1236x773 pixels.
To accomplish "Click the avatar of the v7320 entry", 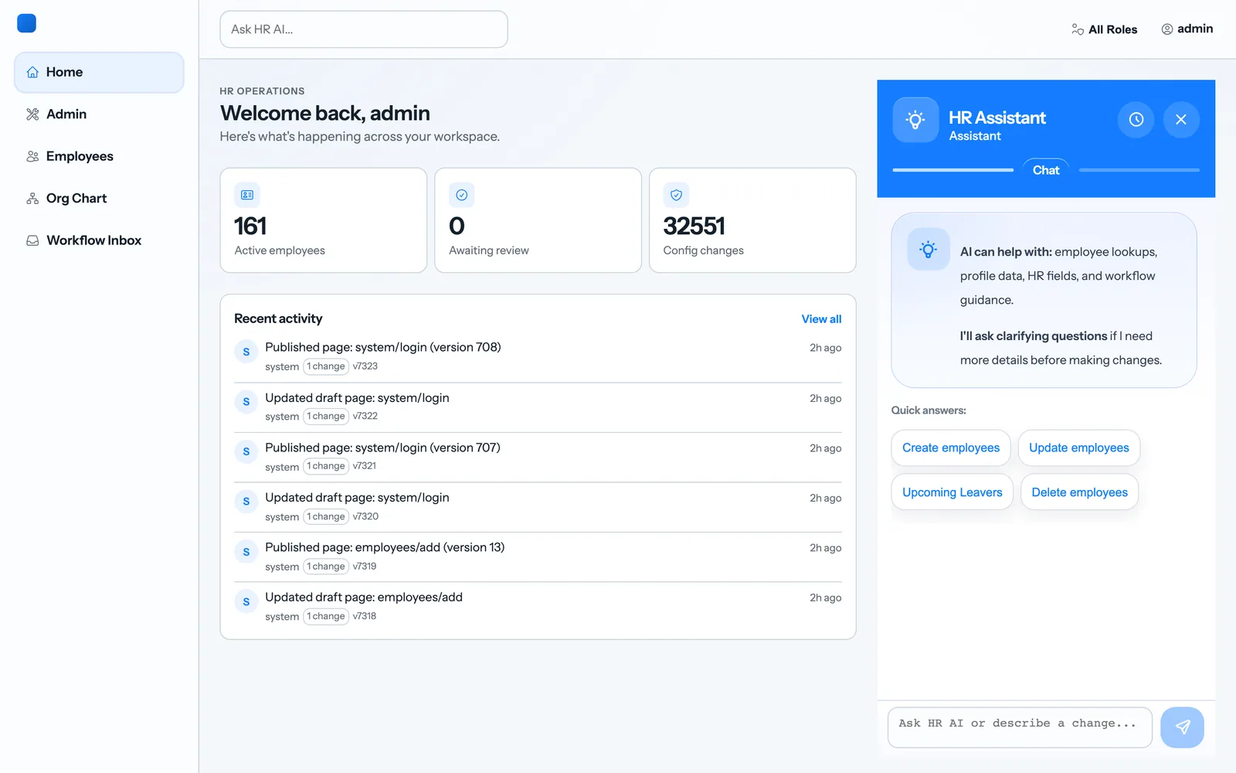I will 246,502.
